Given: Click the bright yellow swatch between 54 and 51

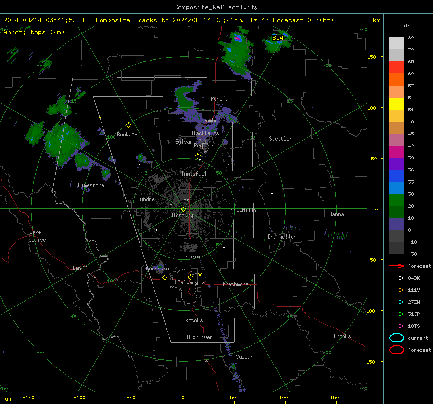Looking at the screenshot, I should 396,104.
